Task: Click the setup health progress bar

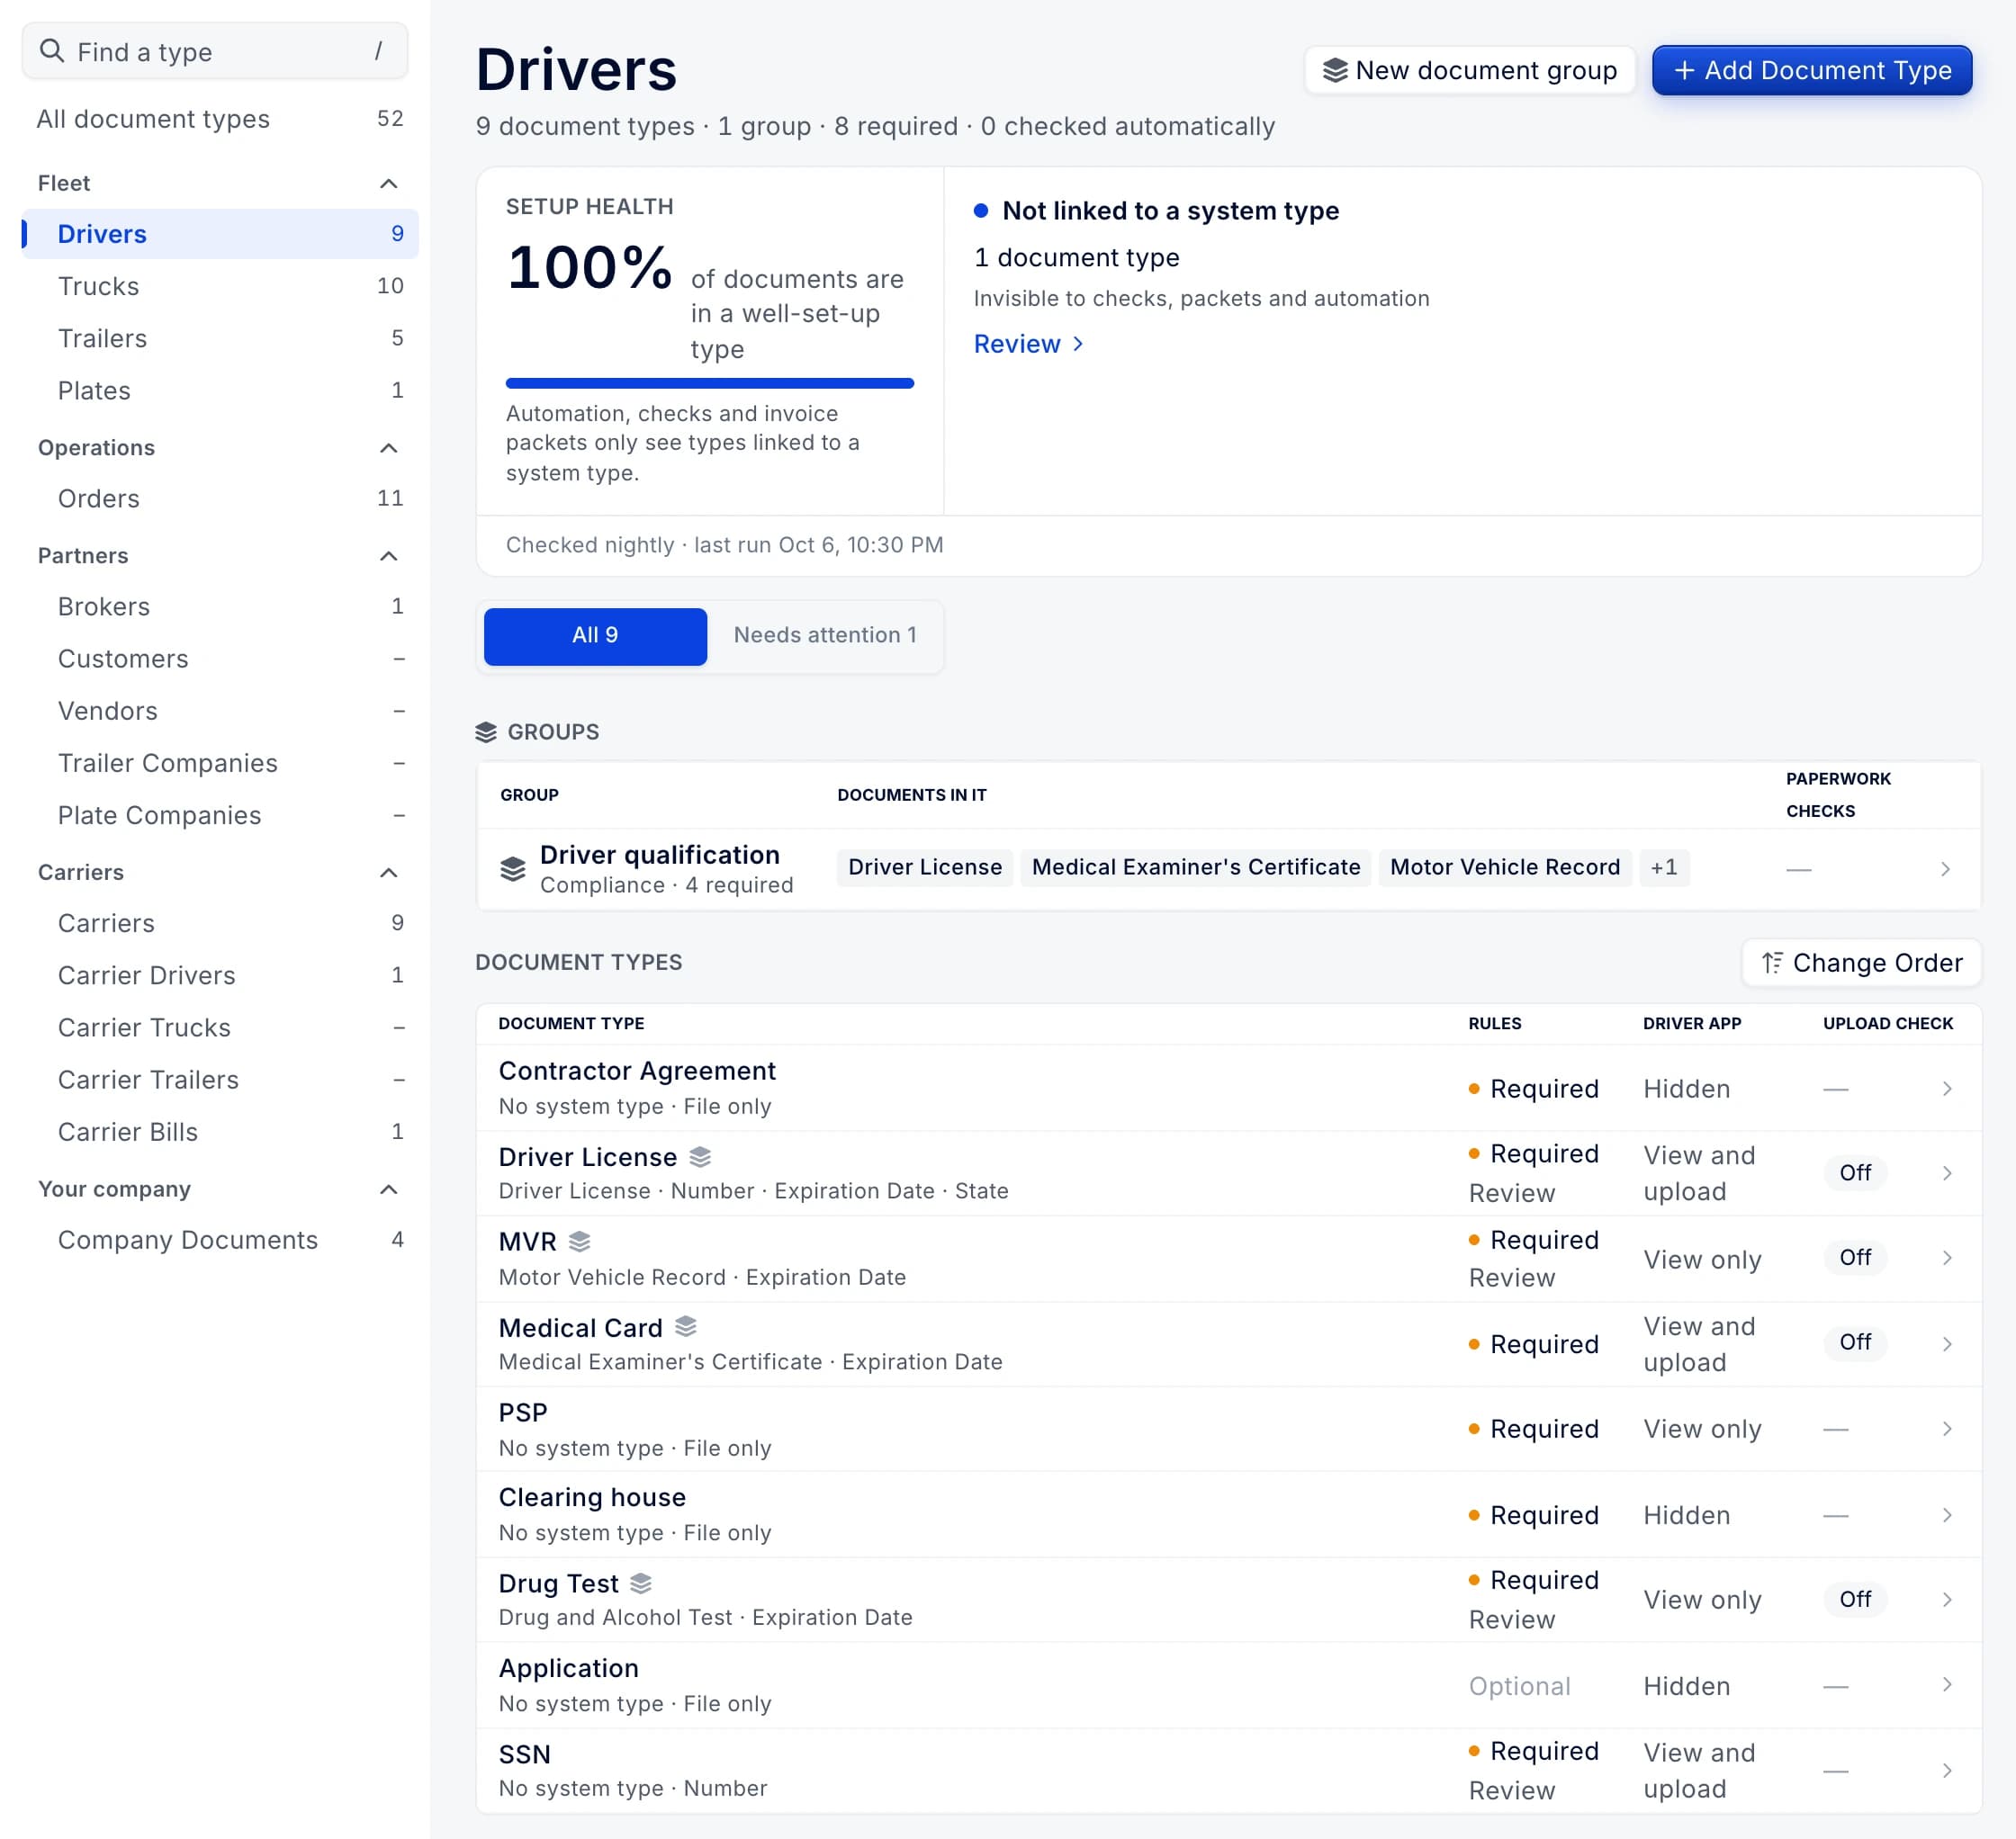Action: [709, 382]
